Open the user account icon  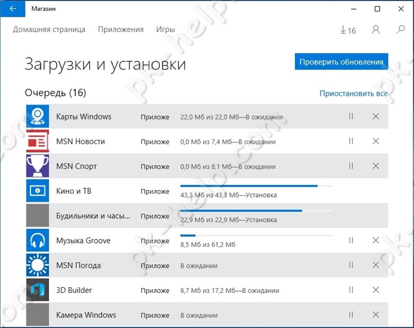pyautogui.click(x=376, y=29)
